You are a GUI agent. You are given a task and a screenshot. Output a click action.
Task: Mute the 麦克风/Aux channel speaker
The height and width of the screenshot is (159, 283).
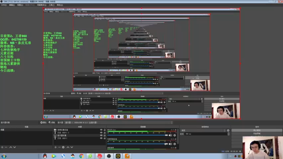coord(170,135)
